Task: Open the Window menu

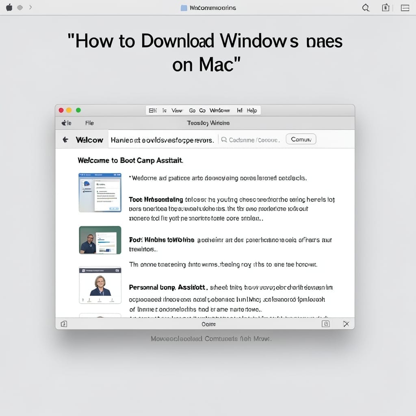Action: click(220, 110)
